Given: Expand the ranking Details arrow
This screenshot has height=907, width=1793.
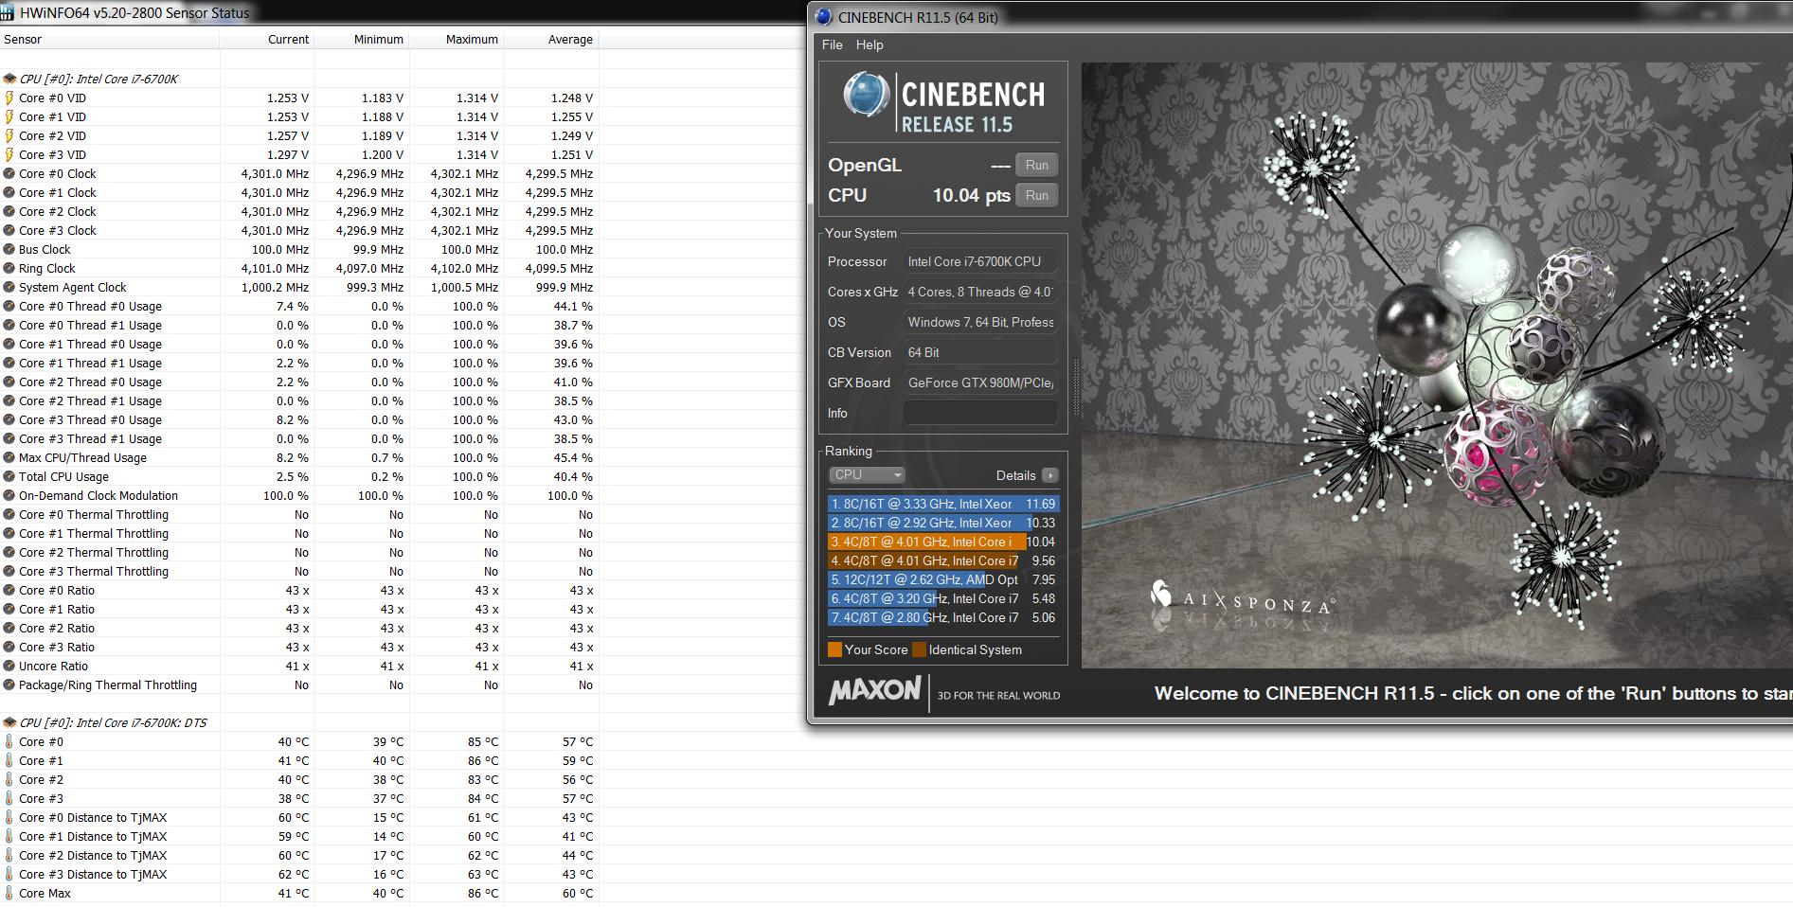Looking at the screenshot, I should click(x=1049, y=475).
